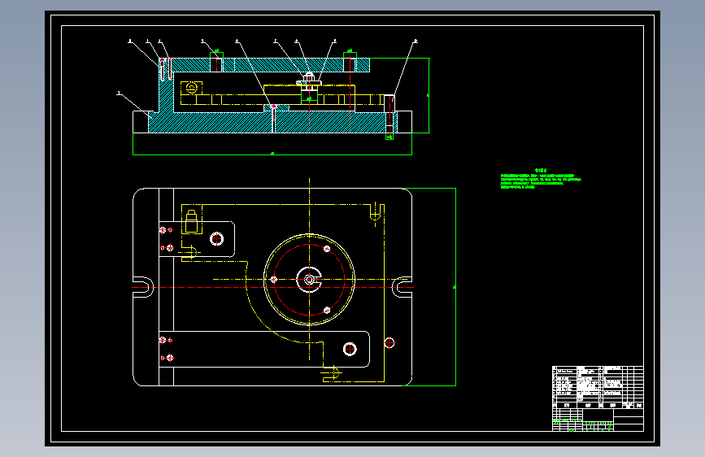Pick the lower small hole on red bolt circle
The height and width of the screenshot is (457, 705).
[x=327, y=311]
